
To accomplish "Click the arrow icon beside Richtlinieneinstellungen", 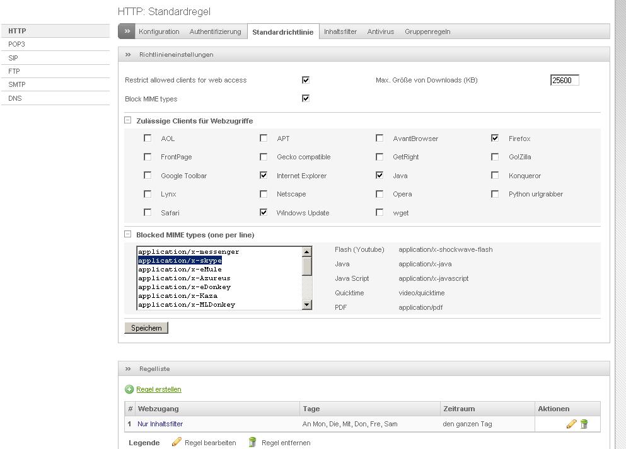I will (x=128, y=55).
